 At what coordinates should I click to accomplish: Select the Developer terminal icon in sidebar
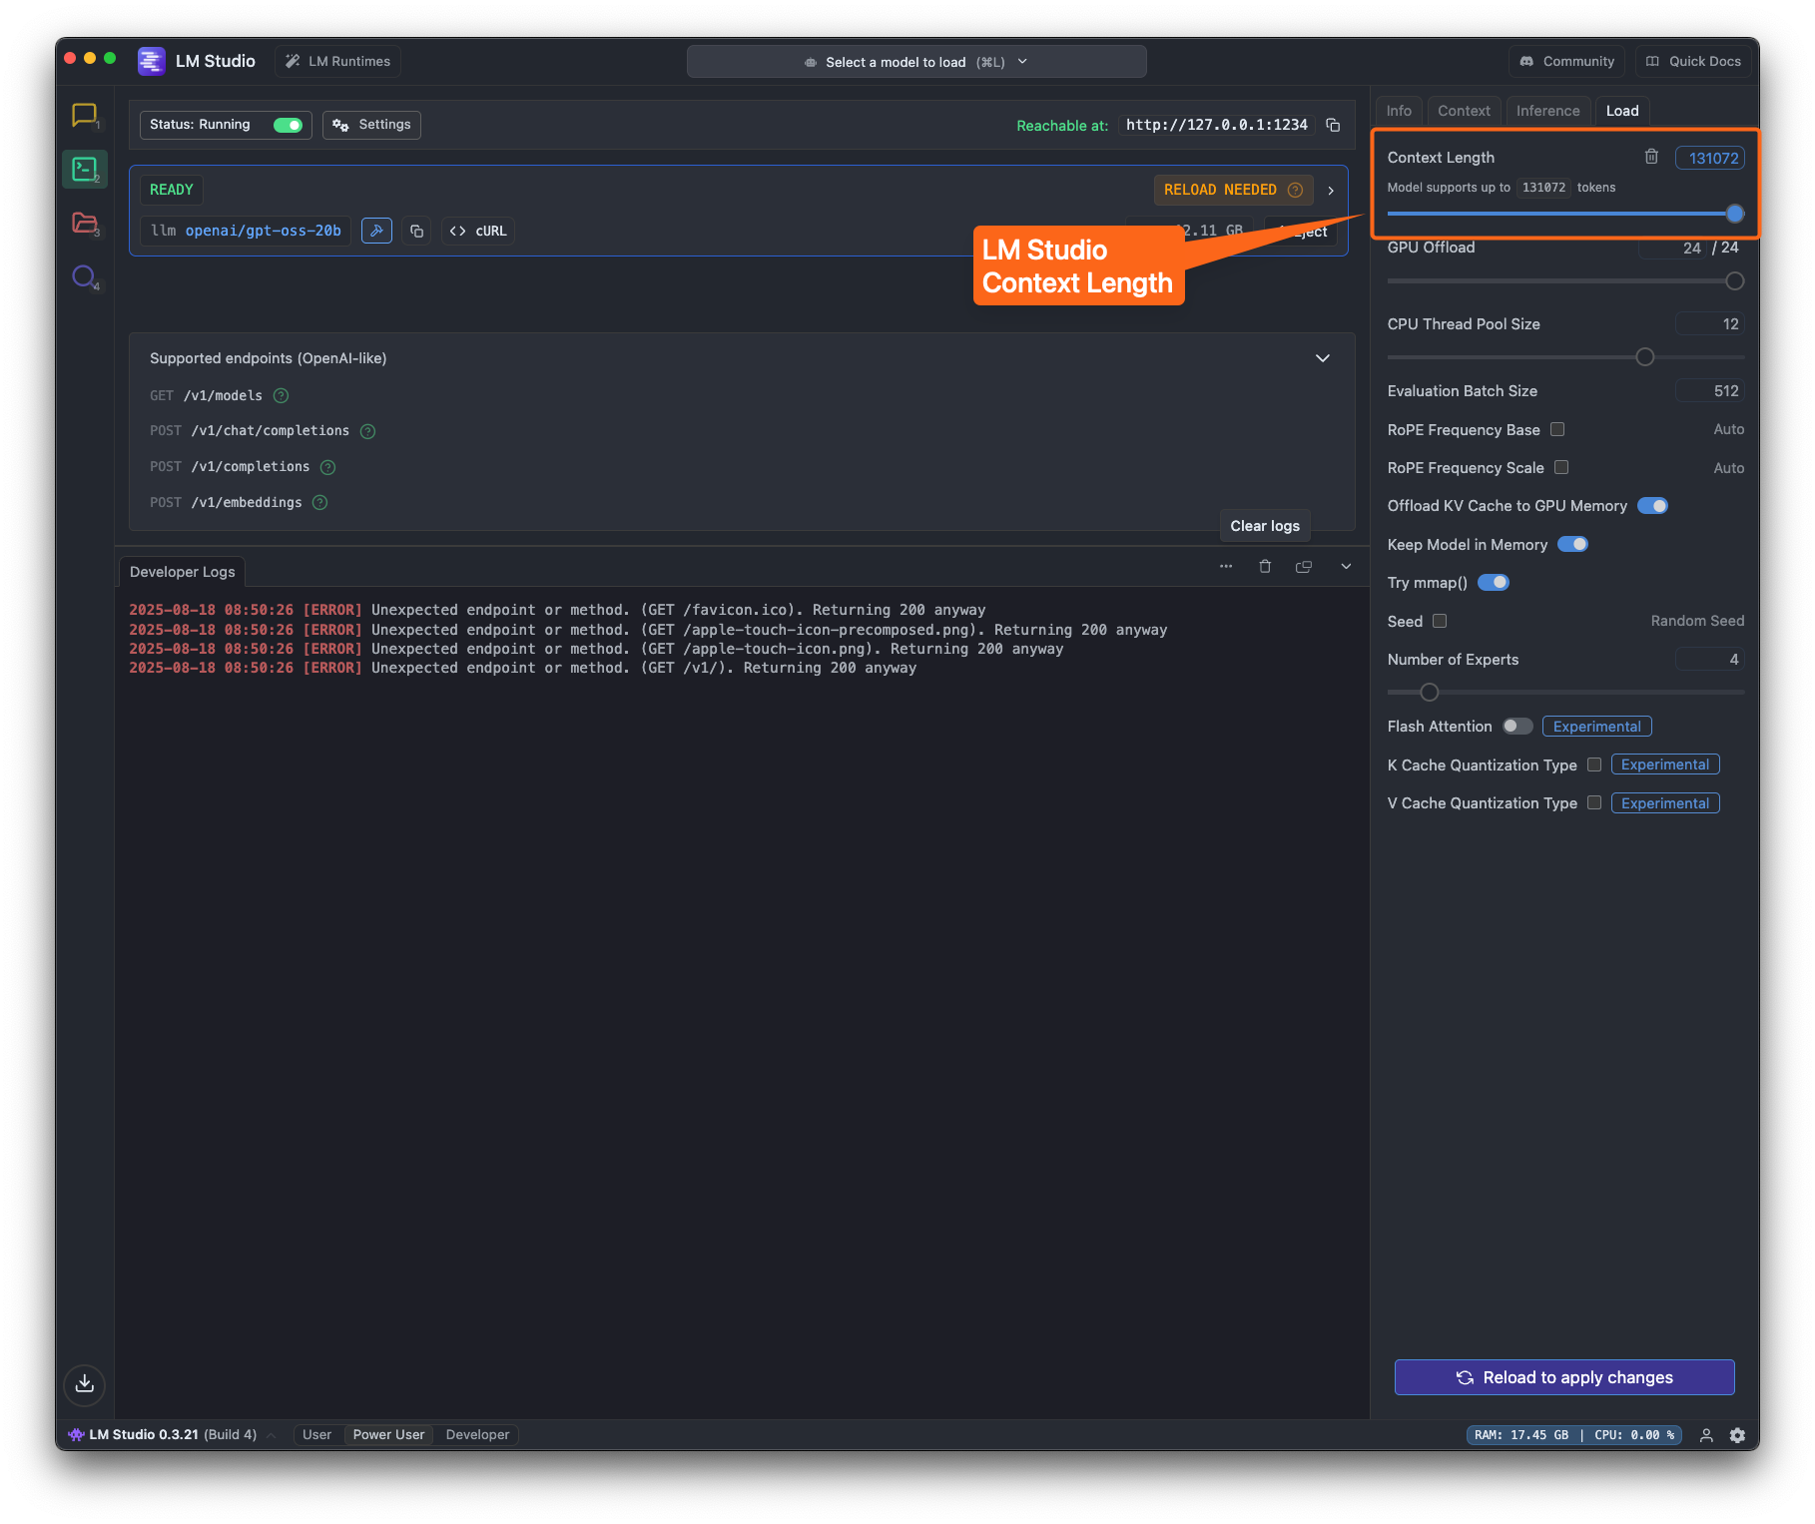(x=84, y=169)
